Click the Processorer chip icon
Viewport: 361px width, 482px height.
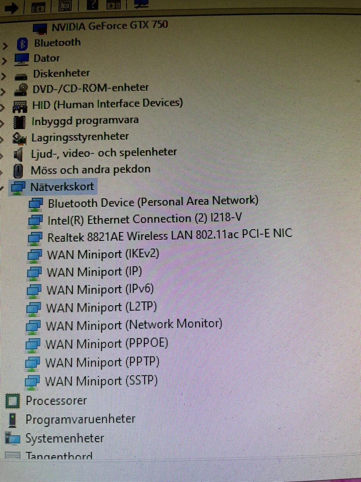[12, 401]
